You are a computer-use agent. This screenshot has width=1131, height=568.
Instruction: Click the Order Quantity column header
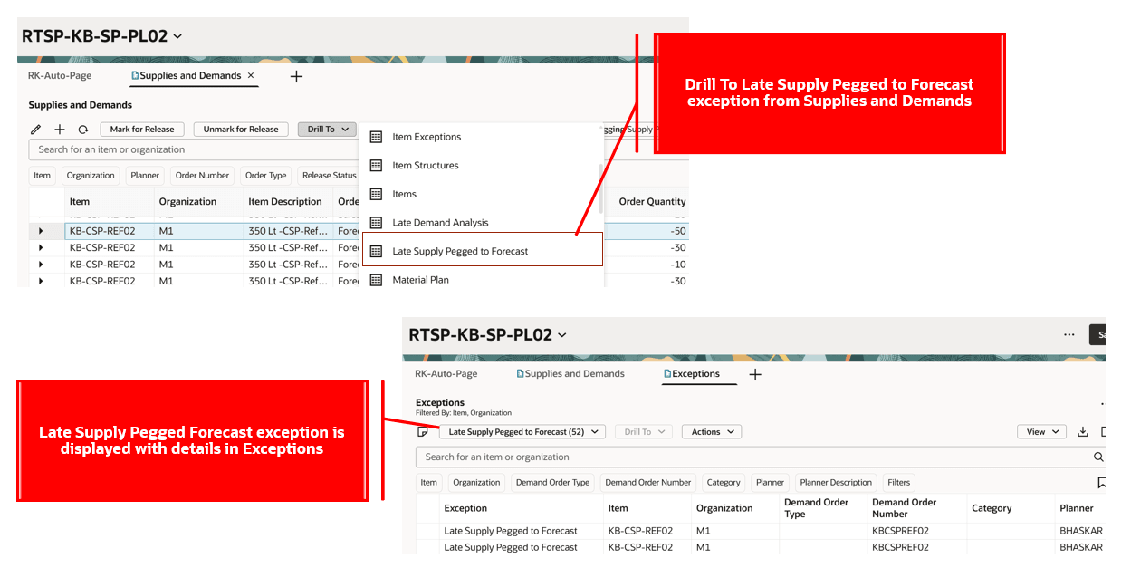[652, 202]
